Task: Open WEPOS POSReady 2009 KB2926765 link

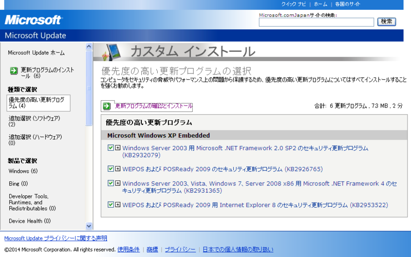Action: point(222,169)
